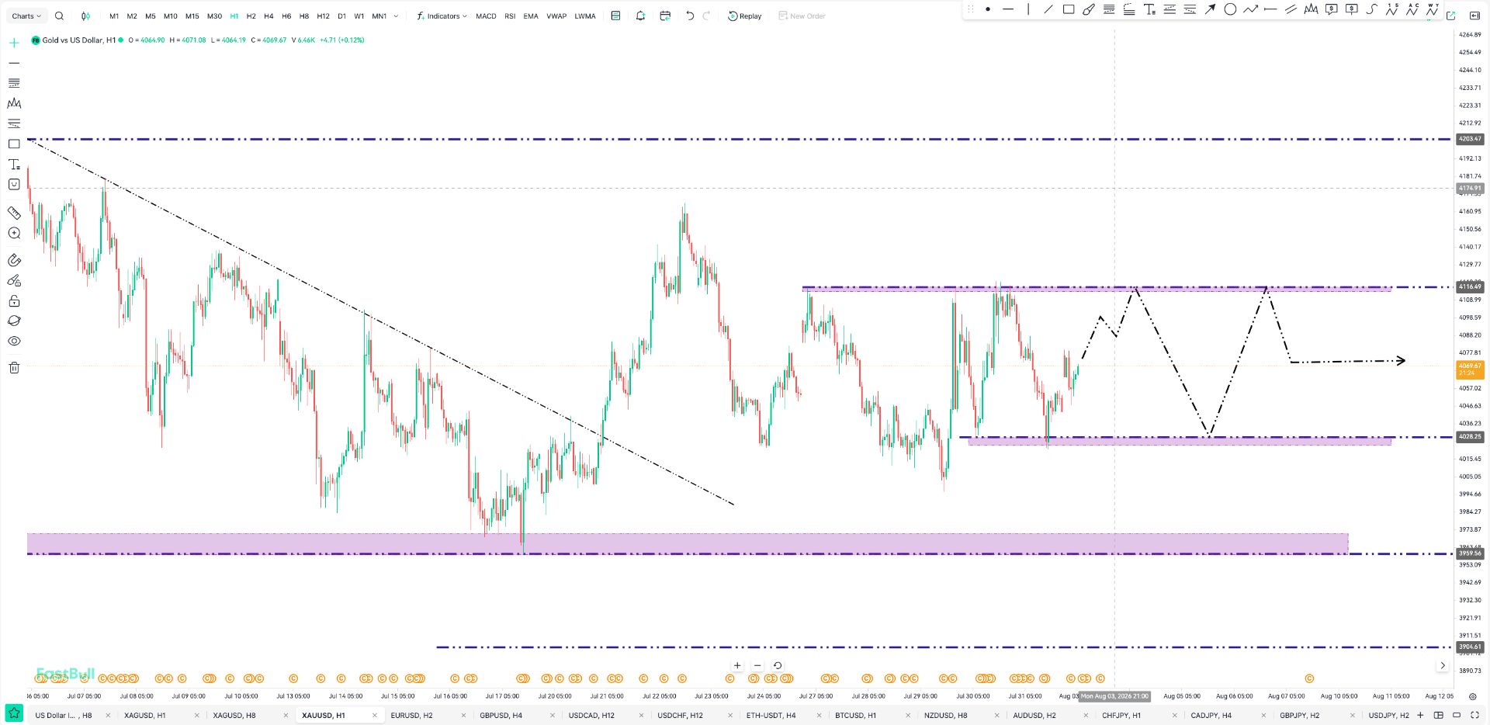Toggle drawings visibility with eye icon
This screenshot has height=725, width=1490.
click(x=14, y=341)
